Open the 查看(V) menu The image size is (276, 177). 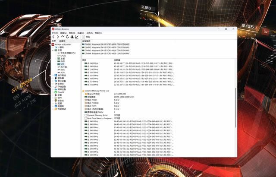coord(63,33)
